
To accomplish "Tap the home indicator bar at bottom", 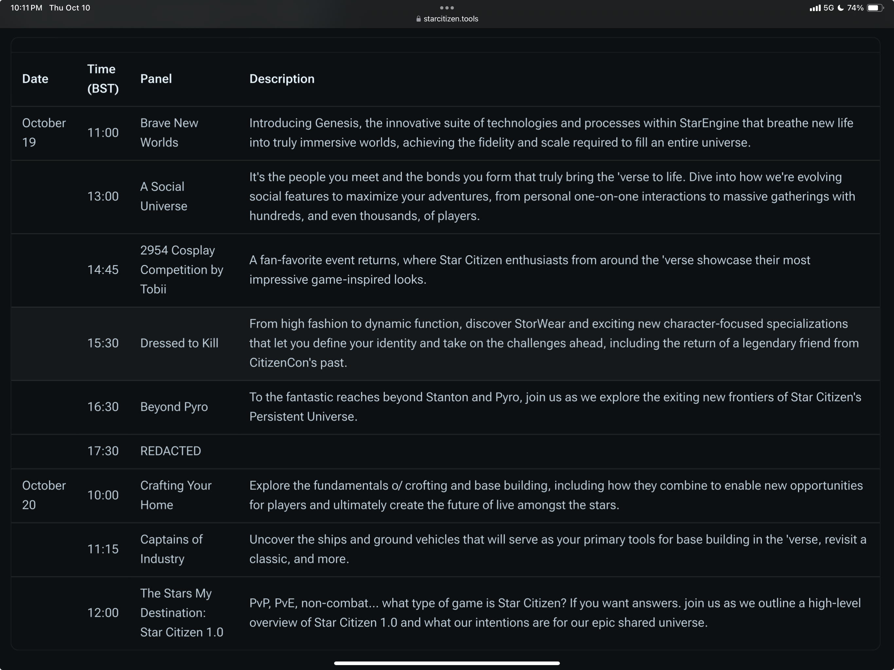I will (x=447, y=663).
